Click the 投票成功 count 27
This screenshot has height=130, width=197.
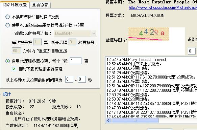32,107
